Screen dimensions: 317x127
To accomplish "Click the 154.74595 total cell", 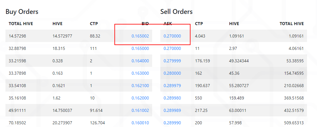I will [x=294, y=73].
